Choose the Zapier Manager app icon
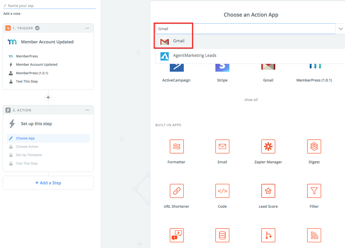Image resolution: width=345 pixels, height=248 pixels. click(x=268, y=146)
